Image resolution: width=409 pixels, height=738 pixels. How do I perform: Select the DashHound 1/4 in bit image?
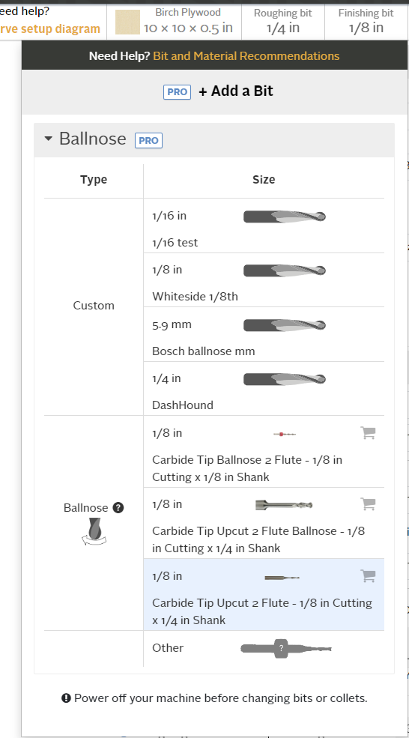click(x=284, y=379)
